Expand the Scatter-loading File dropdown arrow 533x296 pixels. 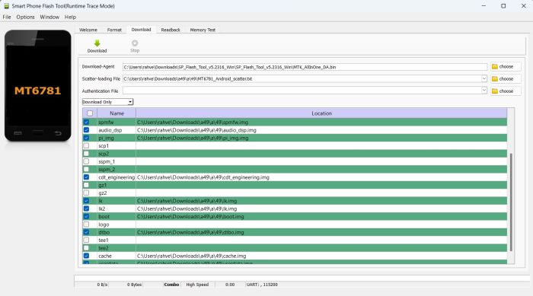click(484, 78)
